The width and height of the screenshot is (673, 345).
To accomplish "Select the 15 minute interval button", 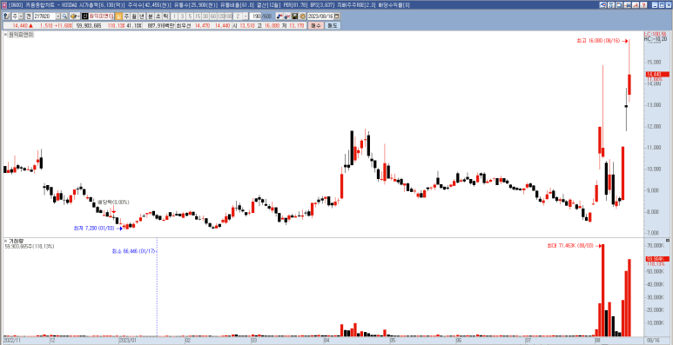I will point(198,16).
